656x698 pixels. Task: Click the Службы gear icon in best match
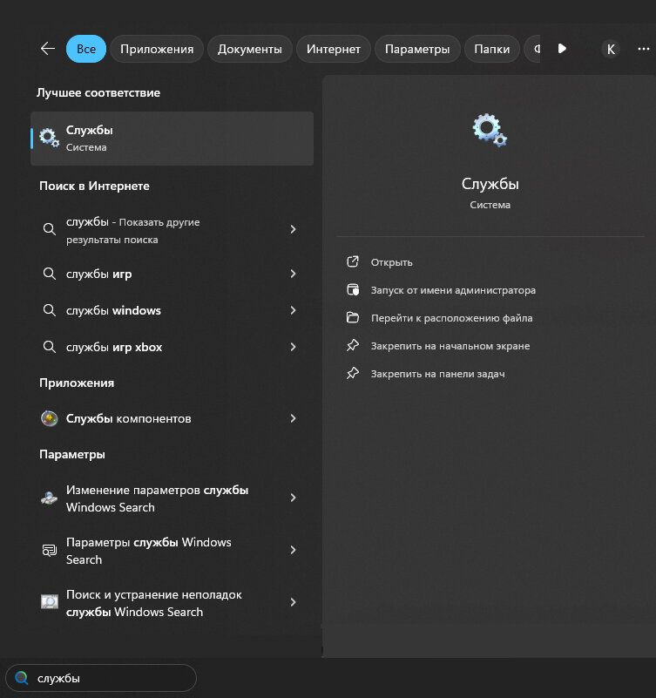[49, 138]
